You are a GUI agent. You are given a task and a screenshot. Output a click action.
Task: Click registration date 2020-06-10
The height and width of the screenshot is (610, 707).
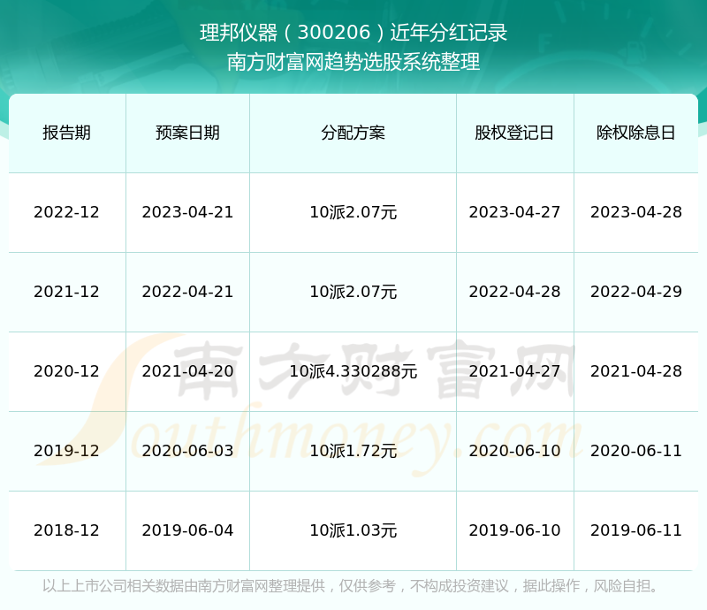(x=514, y=450)
